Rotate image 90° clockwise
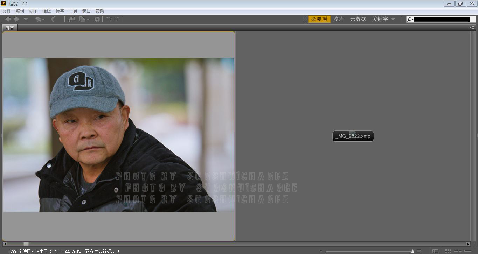Image resolution: width=478 pixels, height=254 pixels. (x=117, y=19)
